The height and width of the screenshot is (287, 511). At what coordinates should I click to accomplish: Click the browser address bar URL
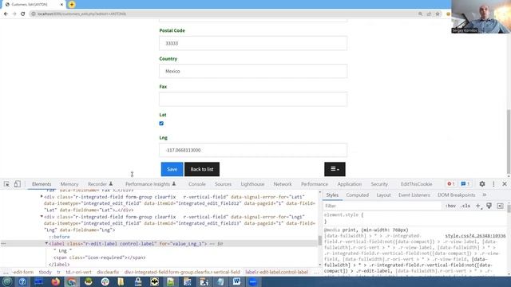pyautogui.click(x=81, y=14)
